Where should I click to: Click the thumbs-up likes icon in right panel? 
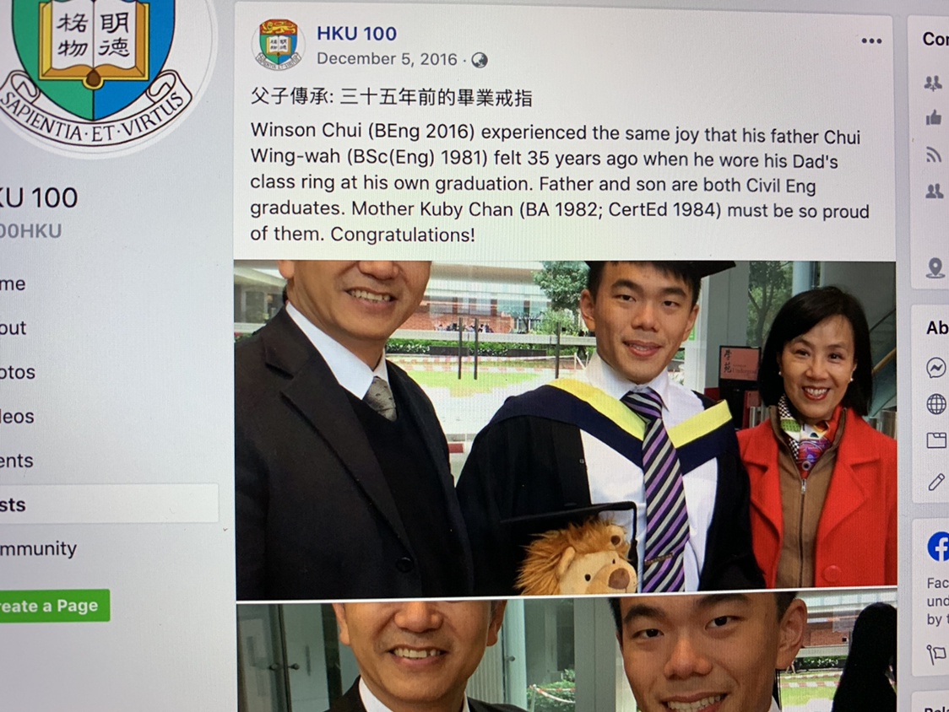934,117
